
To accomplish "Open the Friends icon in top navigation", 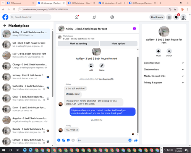I will coord(94,17).
